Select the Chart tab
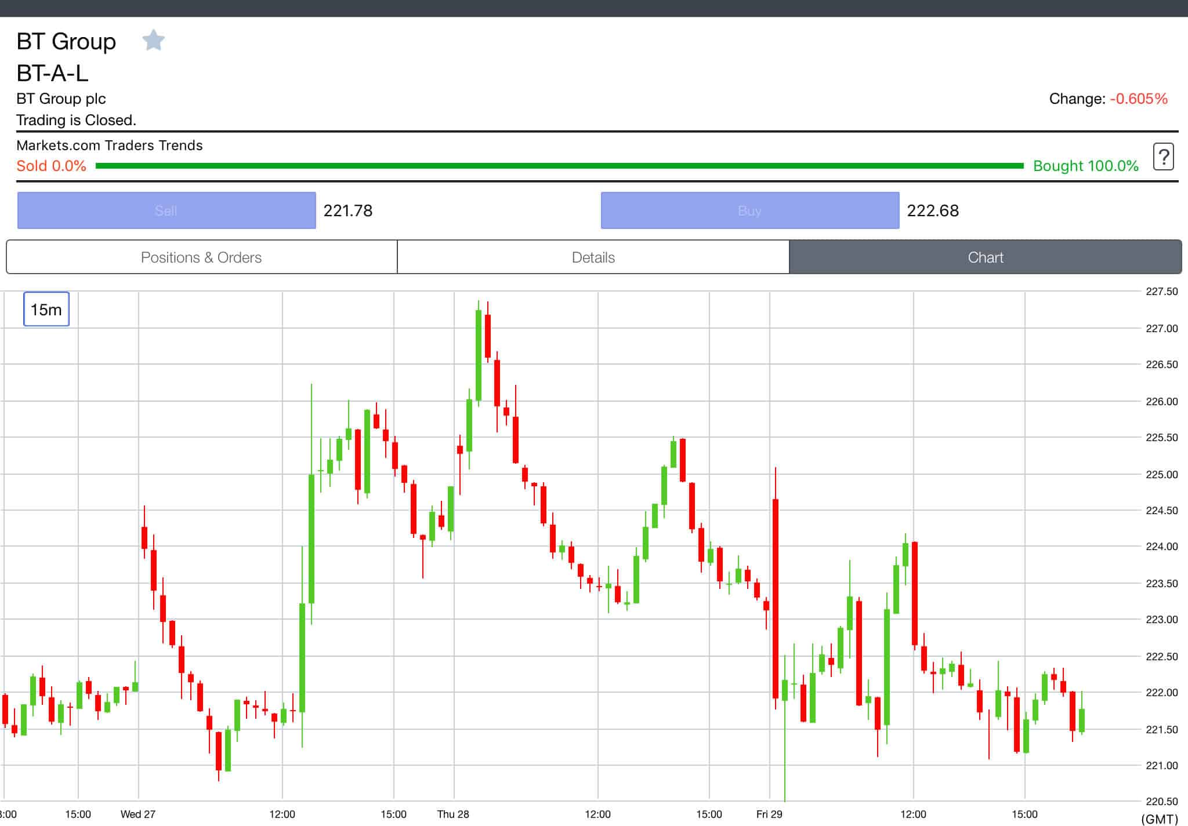This screenshot has width=1188, height=826. pos(986,257)
